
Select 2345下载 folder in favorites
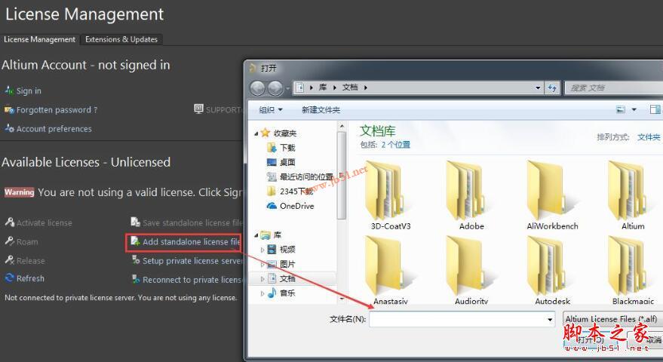pyautogui.click(x=296, y=191)
